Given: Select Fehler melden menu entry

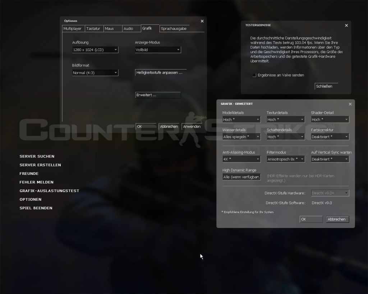Looking at the screenshot, I should click(37, 182).
